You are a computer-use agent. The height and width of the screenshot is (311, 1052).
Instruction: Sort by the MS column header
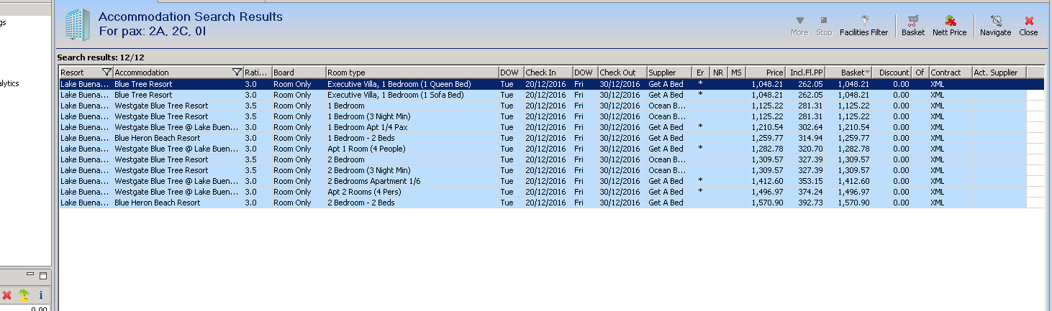coord(737,73)
